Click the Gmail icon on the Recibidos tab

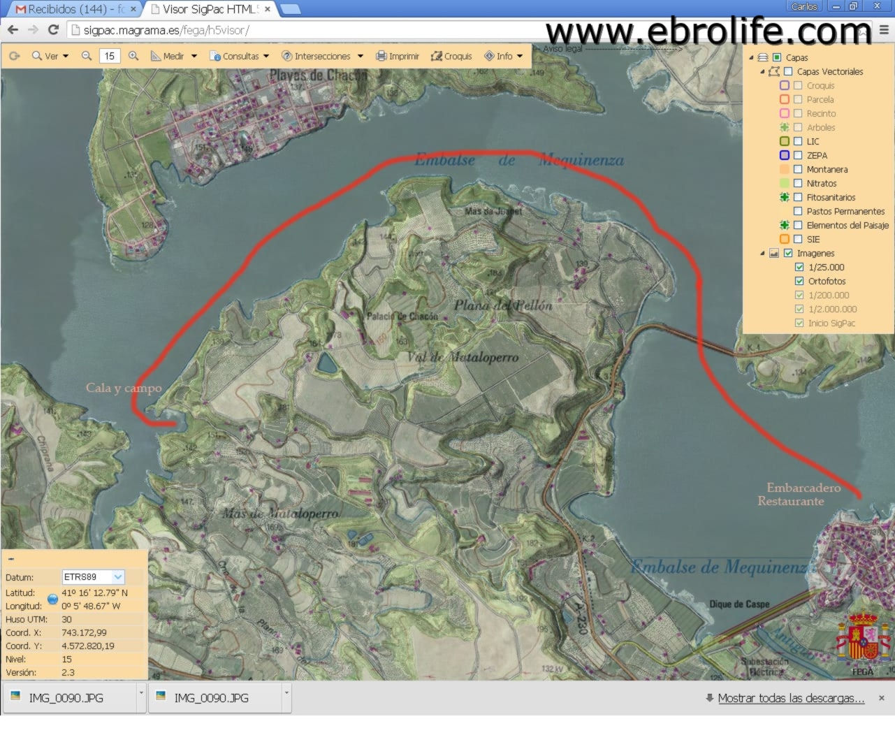pyautogui.click(x=21, y=9)
